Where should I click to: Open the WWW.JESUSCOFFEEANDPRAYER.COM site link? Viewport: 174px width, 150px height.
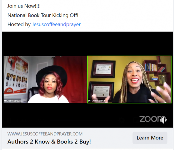coord(45,134)
